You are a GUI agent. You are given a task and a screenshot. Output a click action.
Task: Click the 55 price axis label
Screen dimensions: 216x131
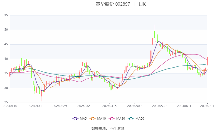point(6,15)
